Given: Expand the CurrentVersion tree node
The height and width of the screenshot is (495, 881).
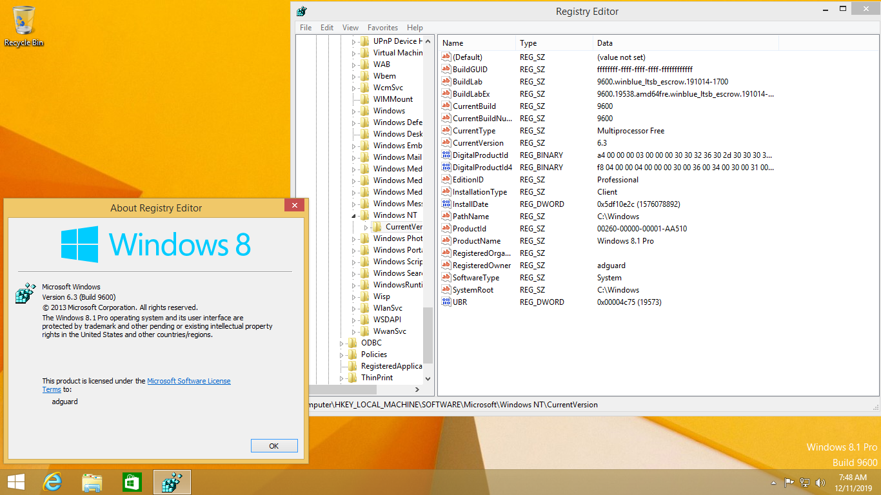Looking at the screenshot, I should pos(366,227).
